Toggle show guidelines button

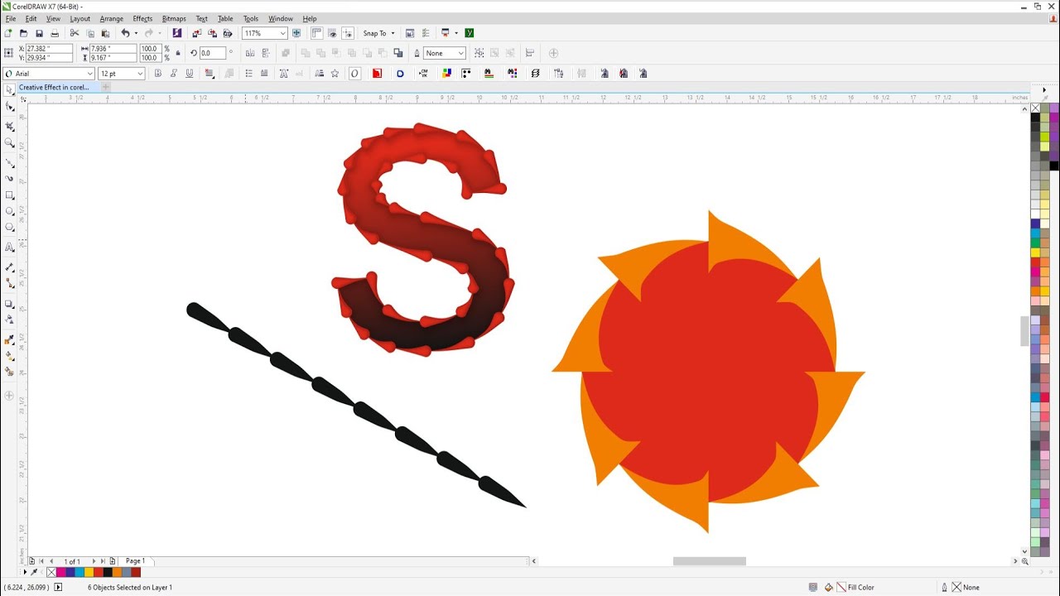tap(348, 33)
